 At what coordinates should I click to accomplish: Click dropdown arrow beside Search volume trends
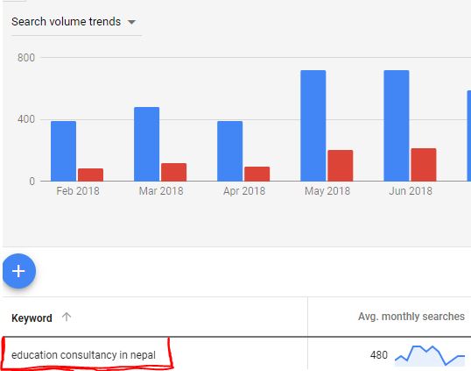pyautogui.click(x=131, y=22)
